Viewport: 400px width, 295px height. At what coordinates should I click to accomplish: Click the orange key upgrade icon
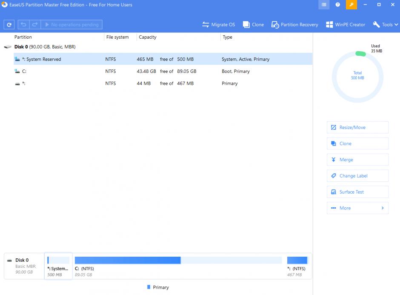(x=351, y=5)
